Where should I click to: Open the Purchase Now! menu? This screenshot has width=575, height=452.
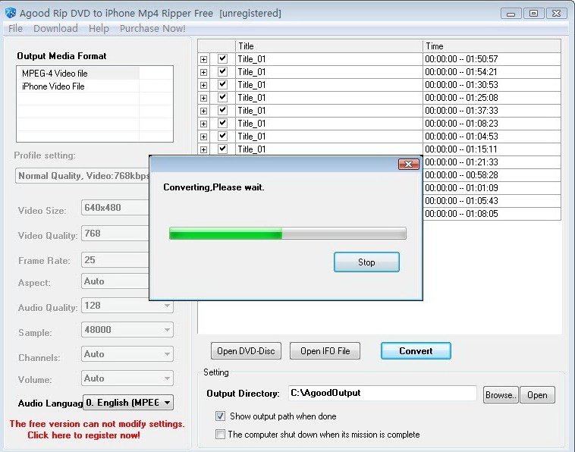[152, 28]
